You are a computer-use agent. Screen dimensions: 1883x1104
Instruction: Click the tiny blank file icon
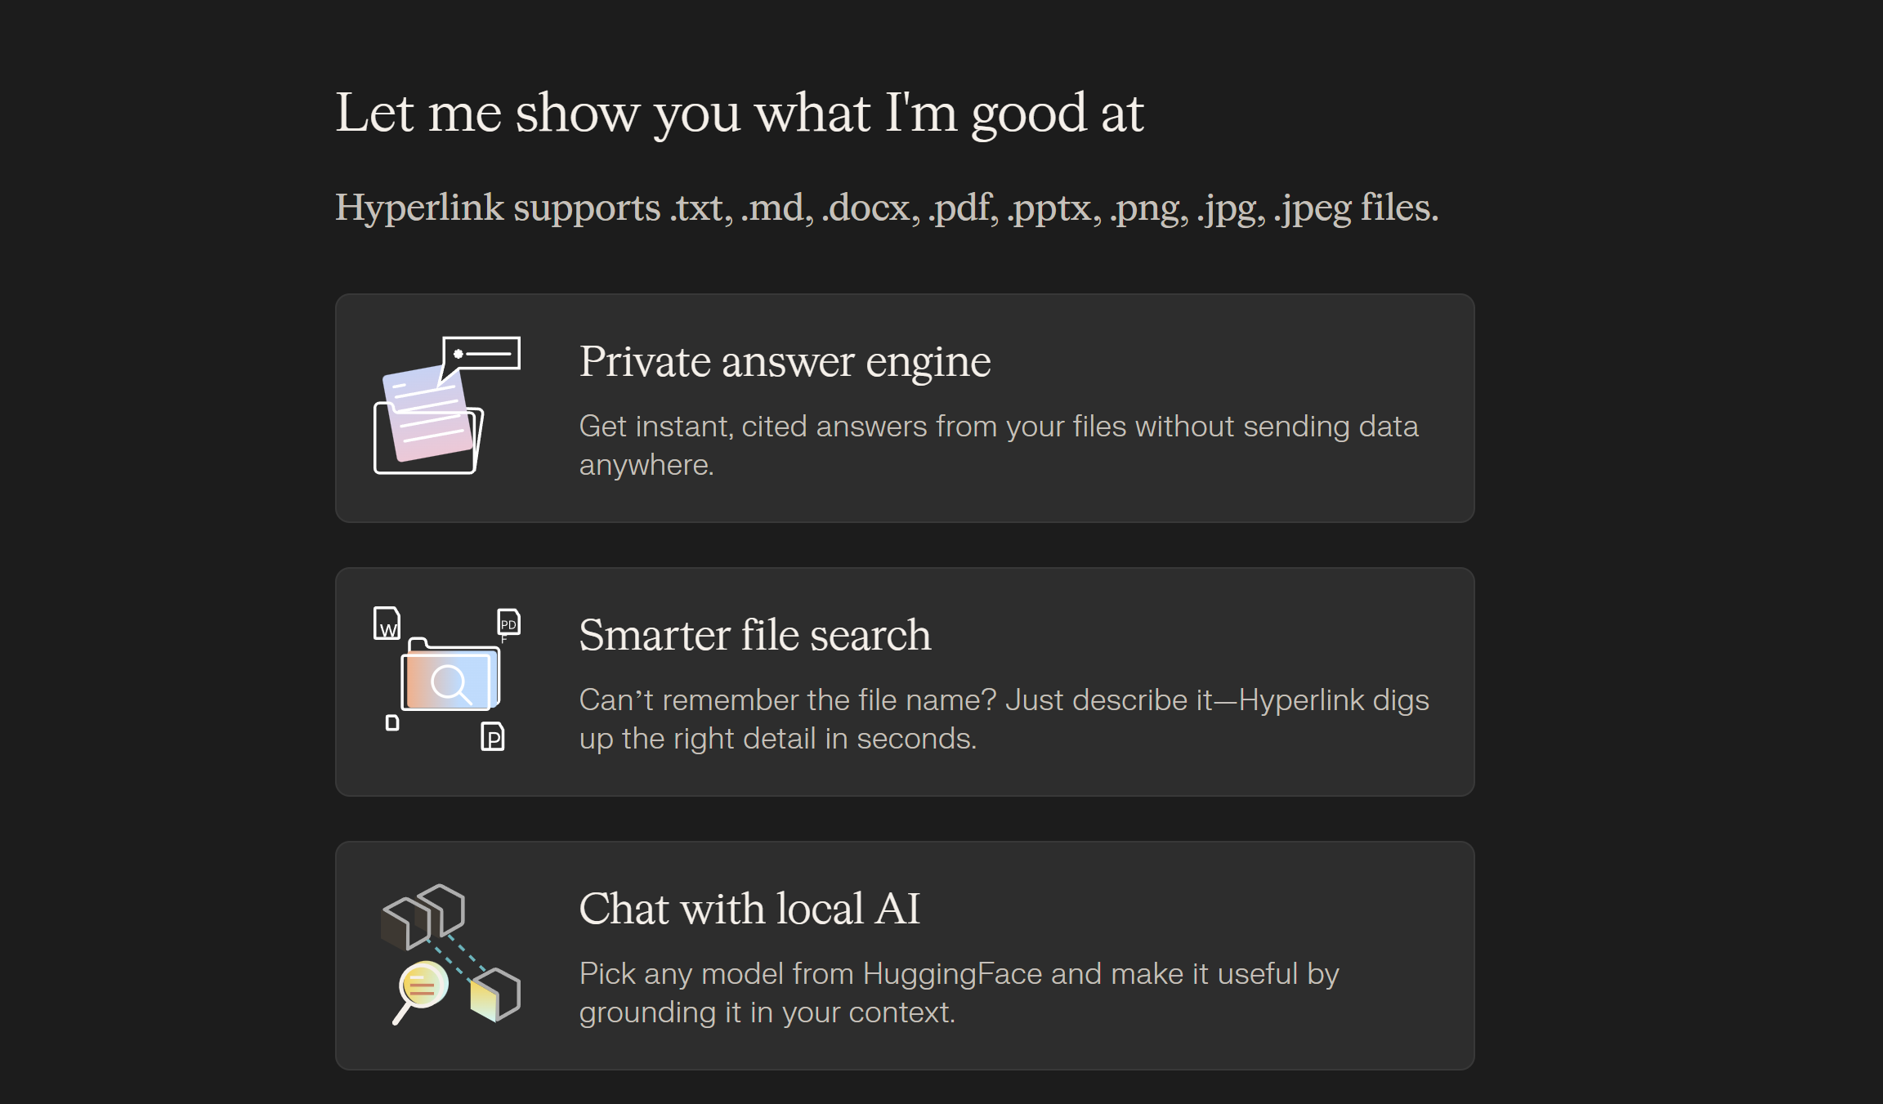pos(392,722)
